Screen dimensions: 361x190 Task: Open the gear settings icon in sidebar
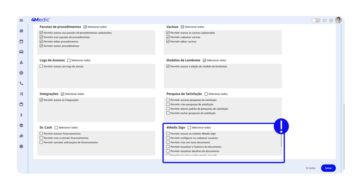coord(22,147)
